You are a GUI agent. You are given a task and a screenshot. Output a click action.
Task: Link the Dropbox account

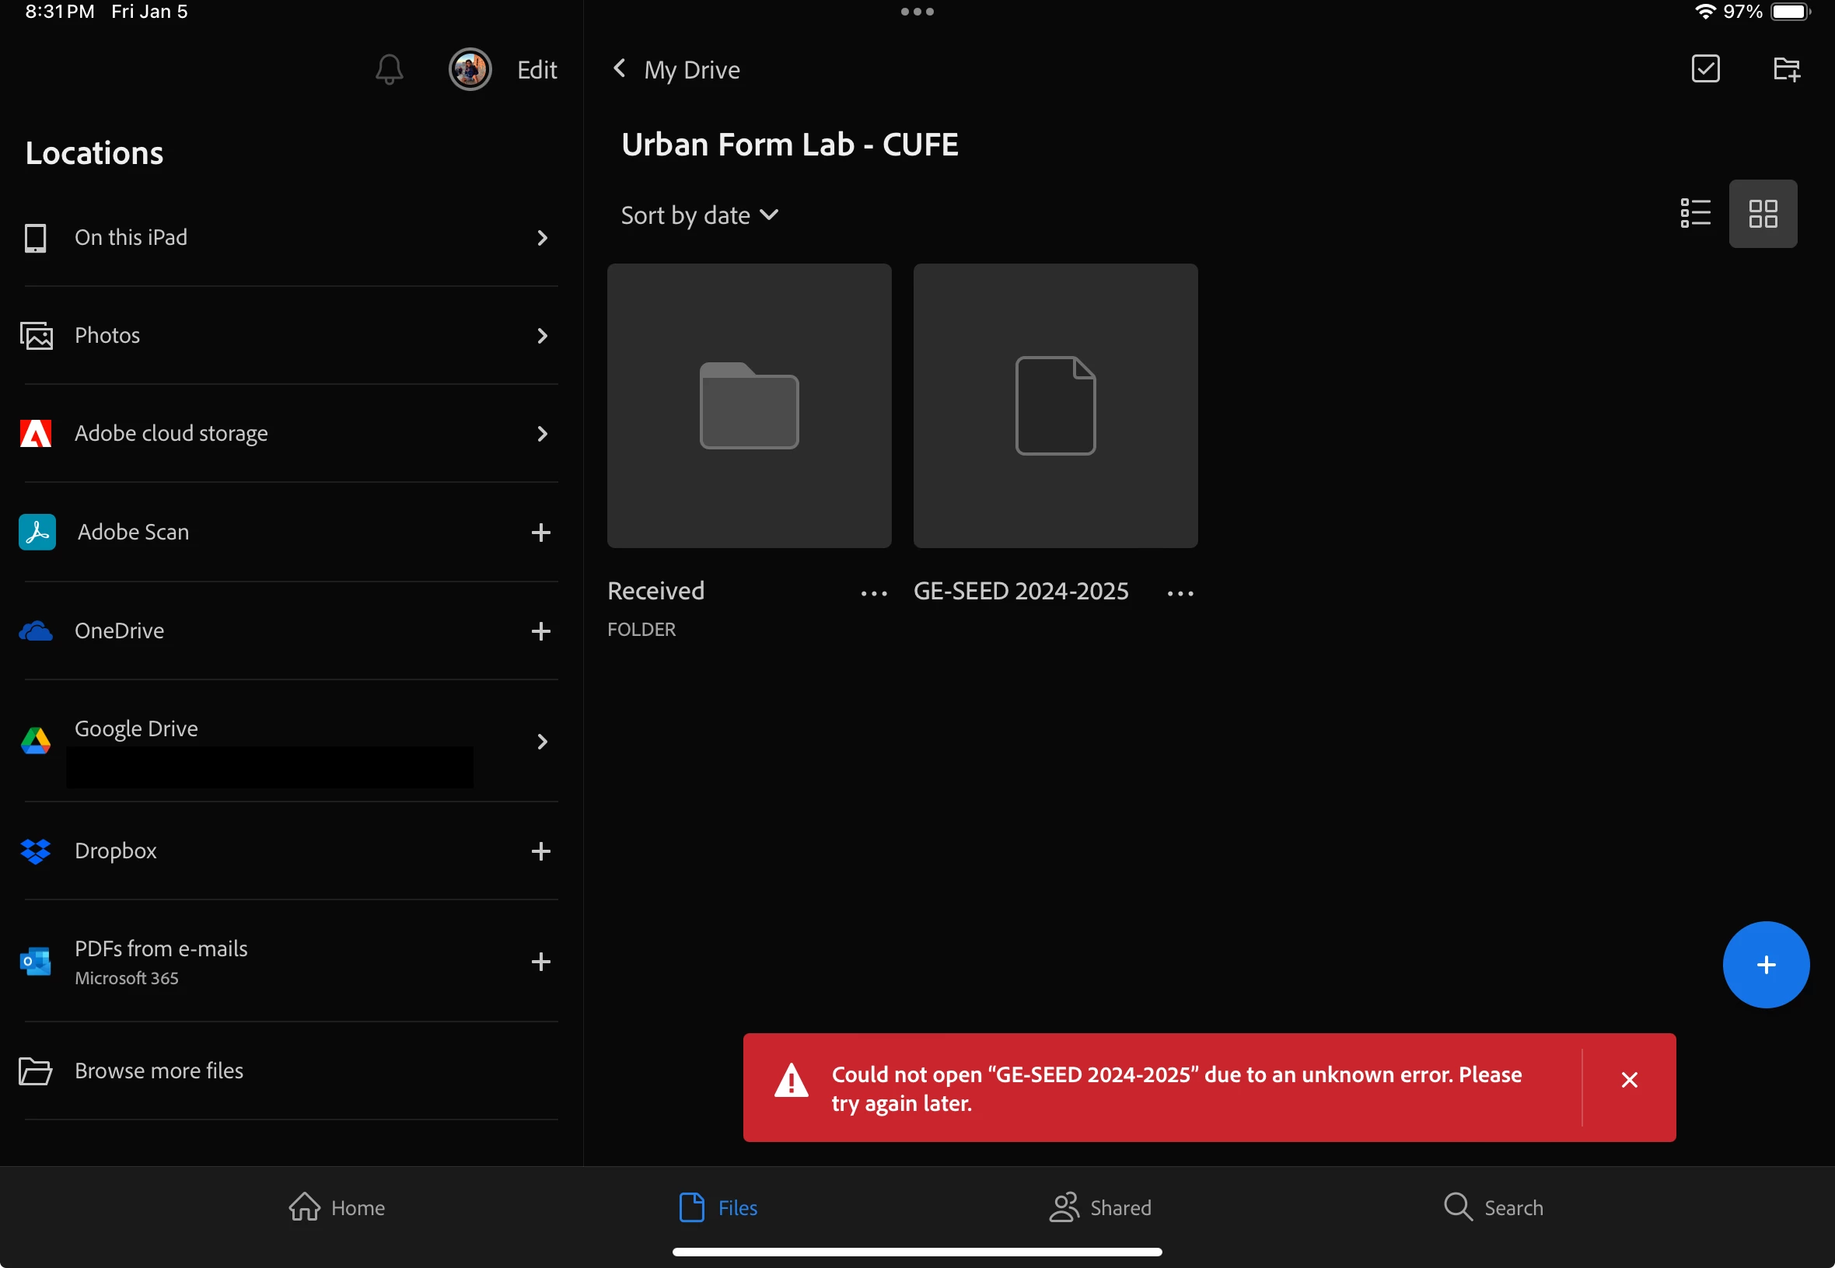coord(540,851)
